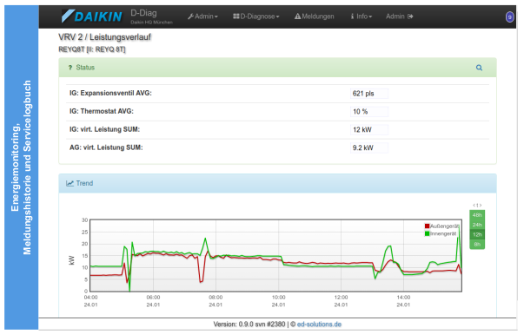The width and height of the screenshot is (524, 334).
Task: Click the question mark icon beside Status
Action: 70,68
